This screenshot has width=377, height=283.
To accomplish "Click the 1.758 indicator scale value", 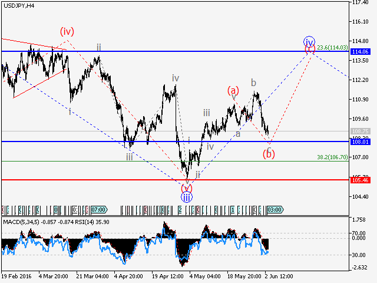I will coord(359,220).
